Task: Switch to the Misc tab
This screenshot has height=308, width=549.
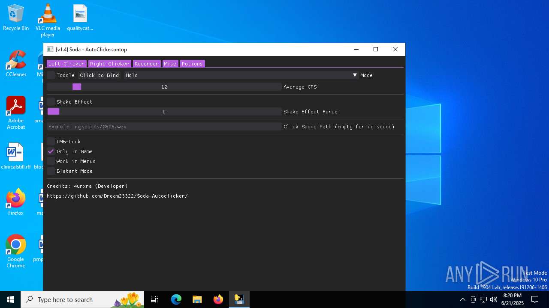Action: tap(170, 64)
